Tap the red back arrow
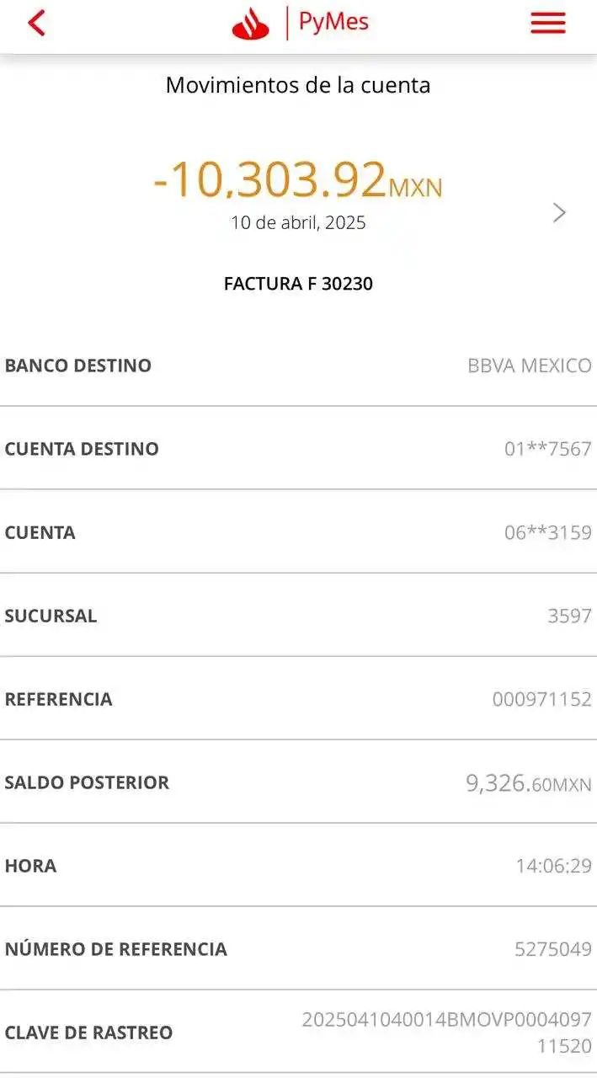This screenshot has height=1078, width=597. click(37, 24)
